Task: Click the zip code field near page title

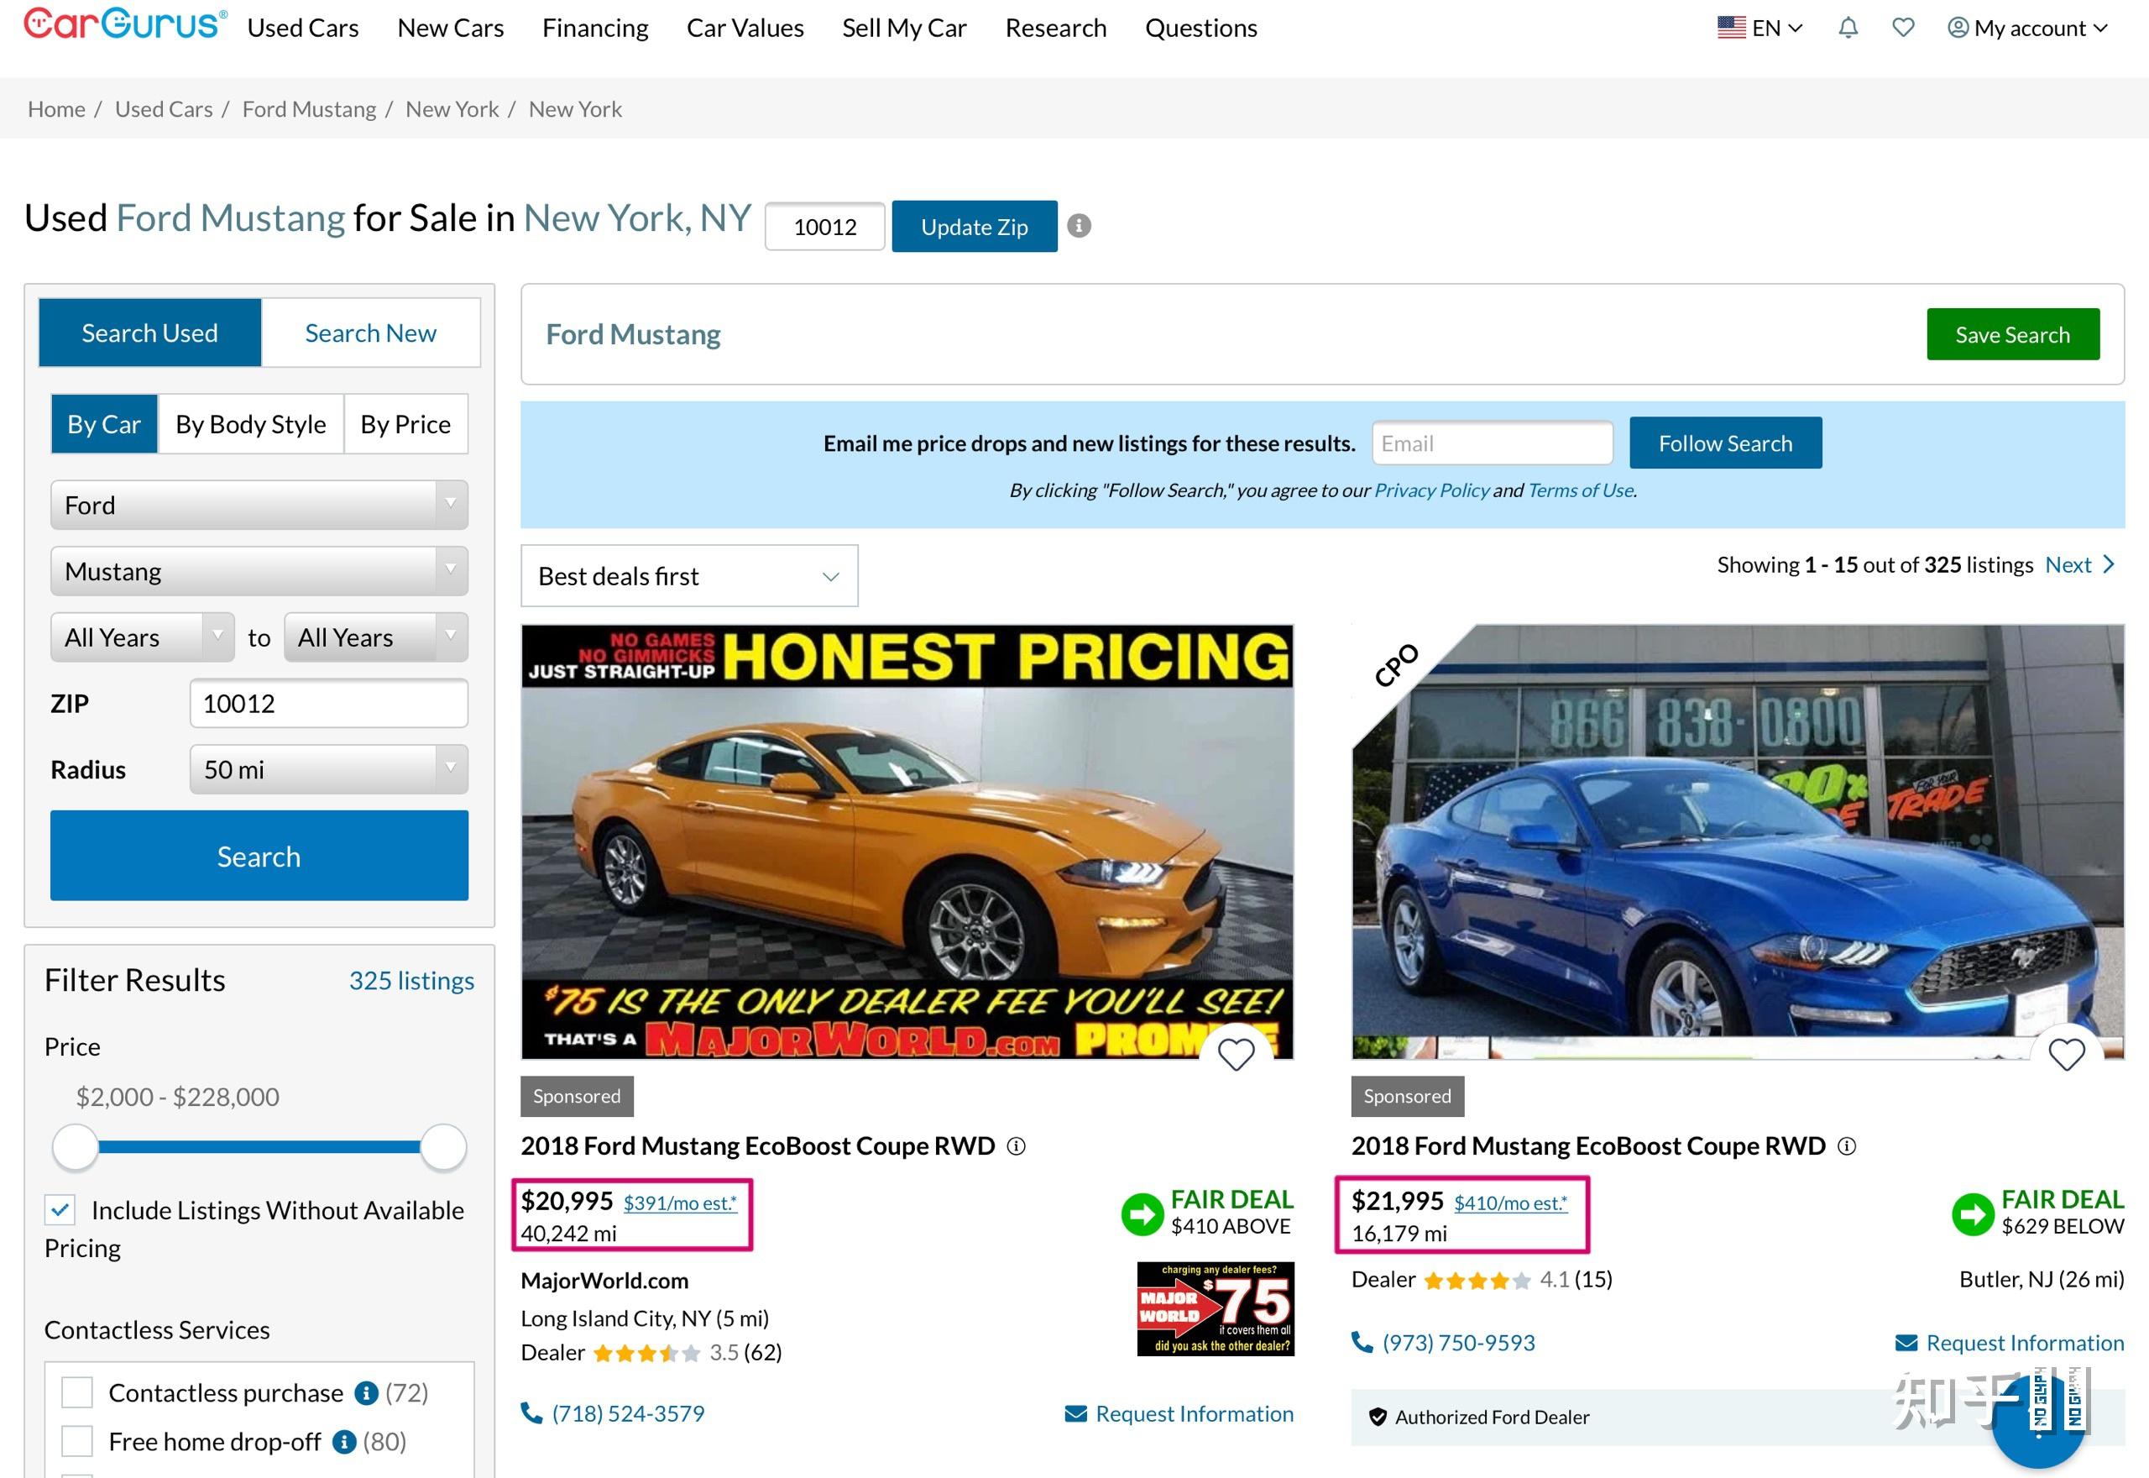Action: pos(824,226)
